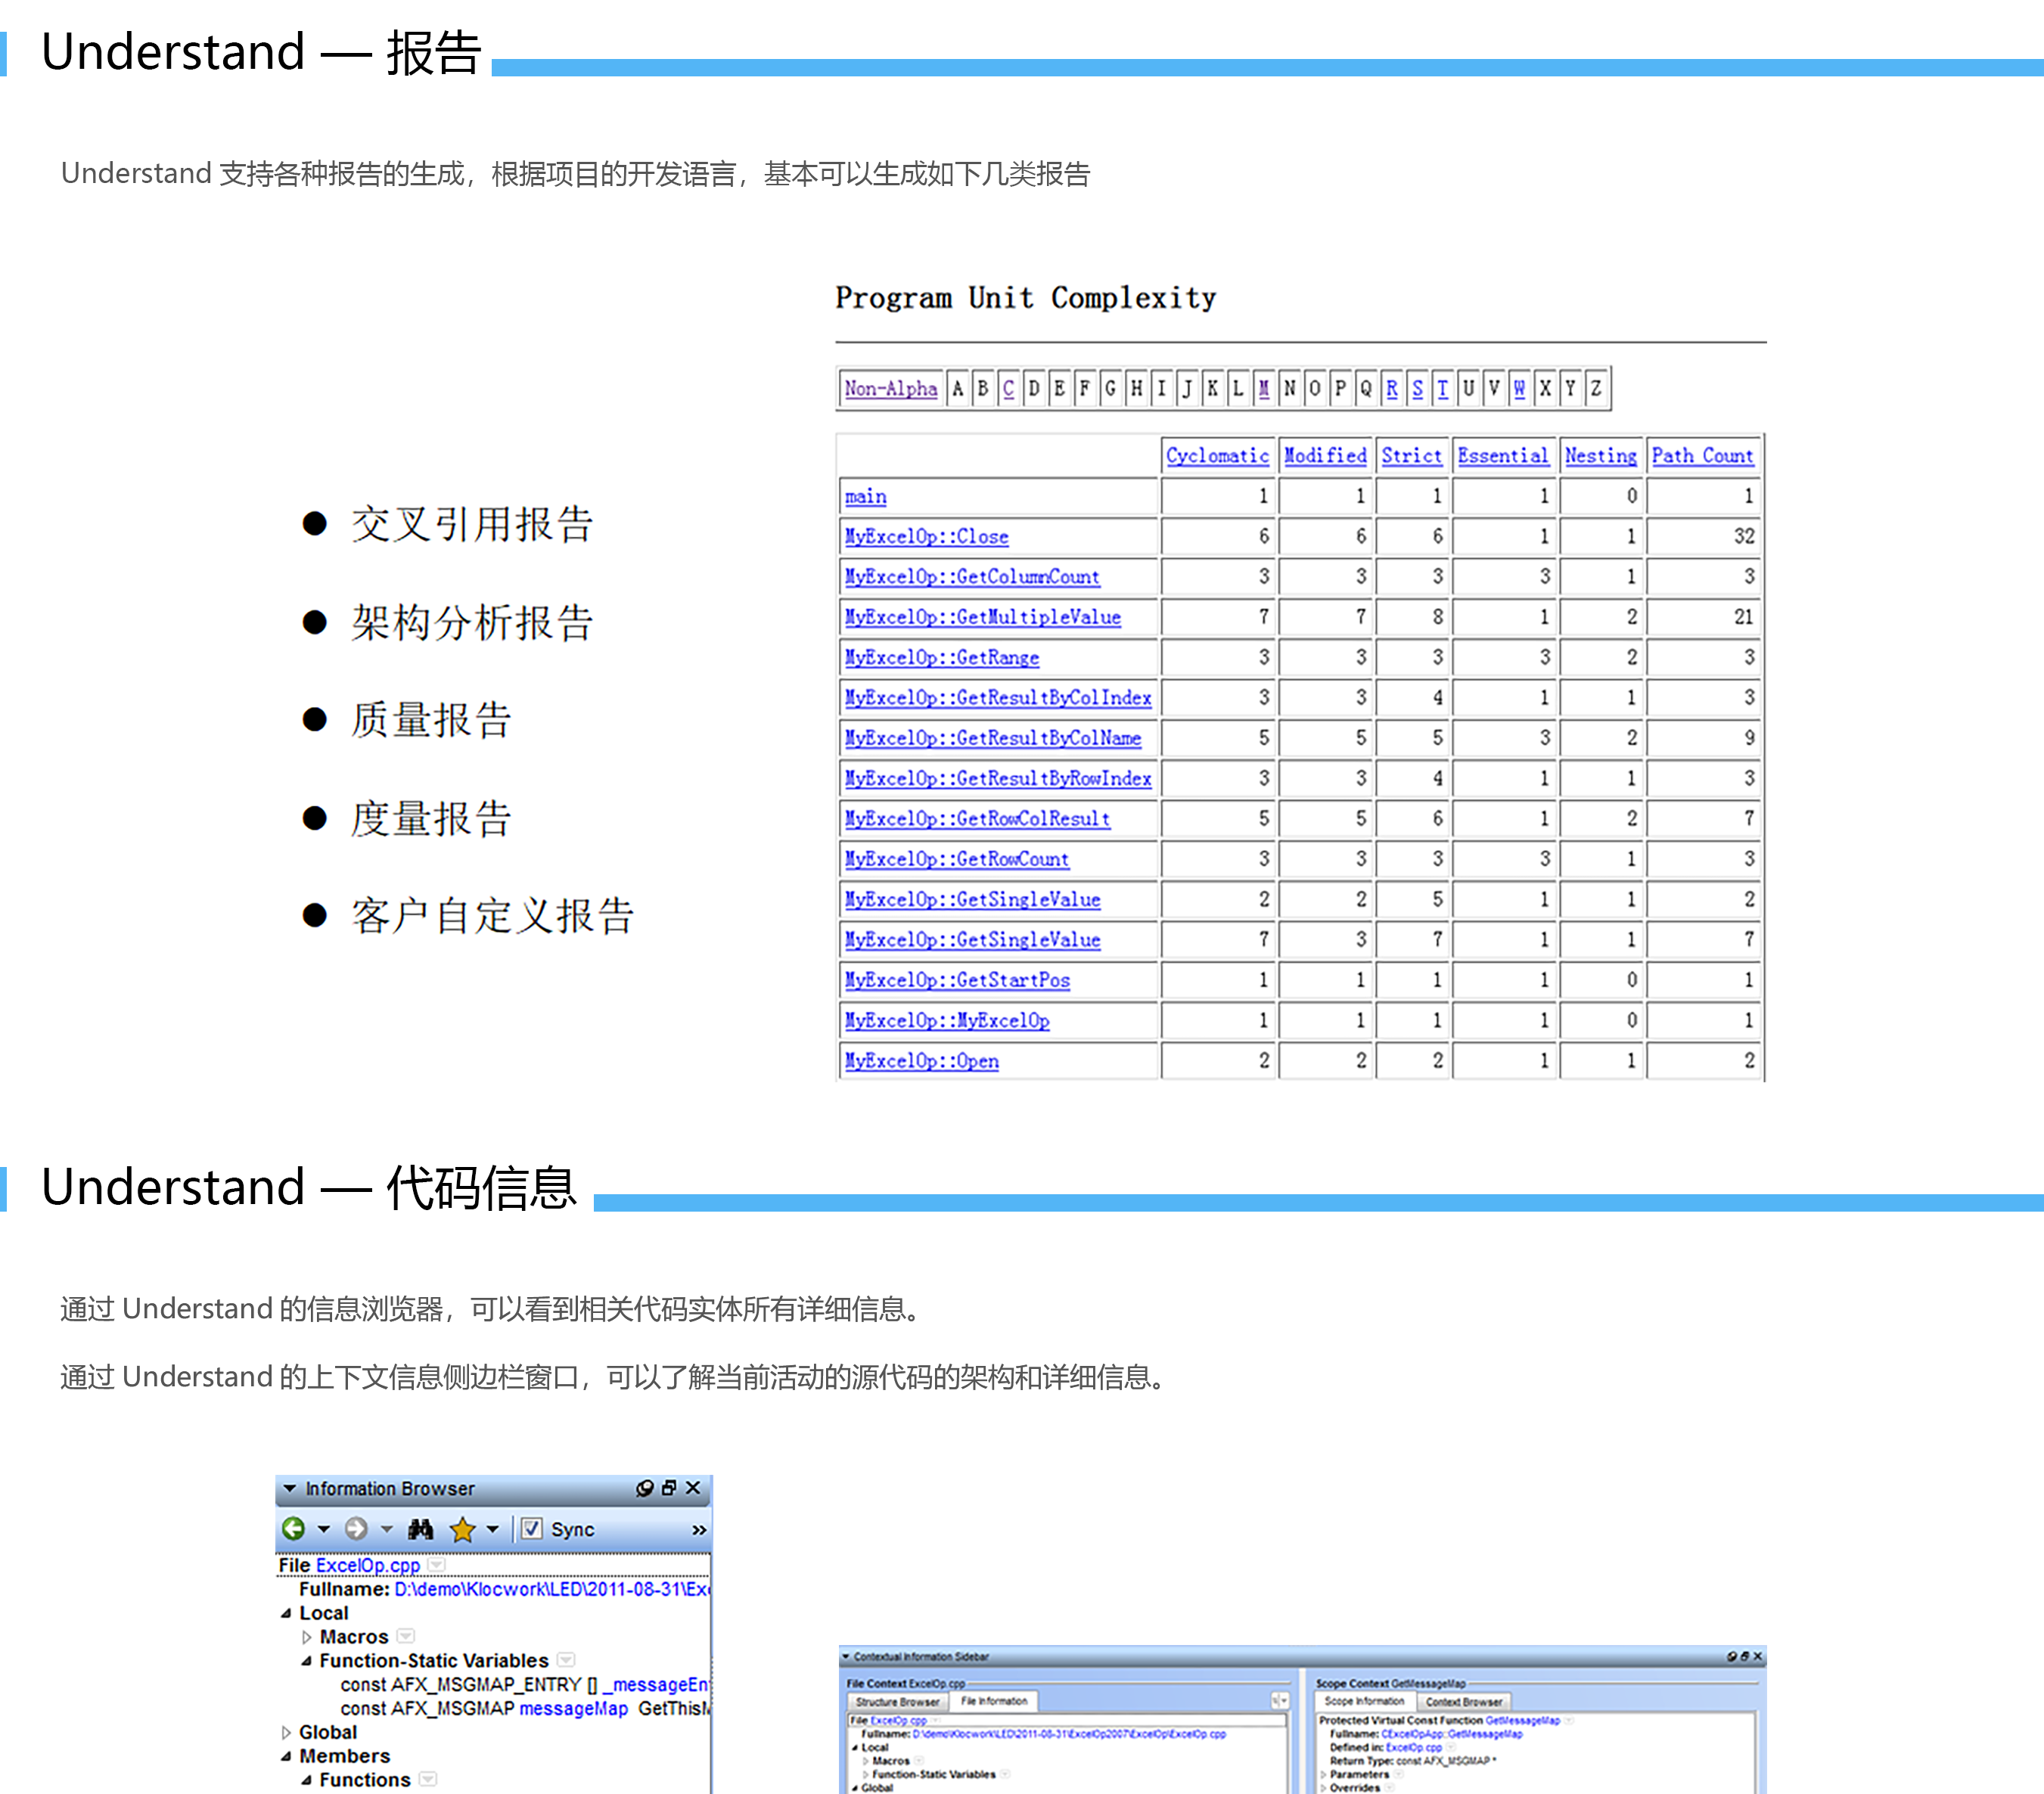Toggle the Sync checkbox
Screen dimensions: 2044x1794
point(532,1528)
